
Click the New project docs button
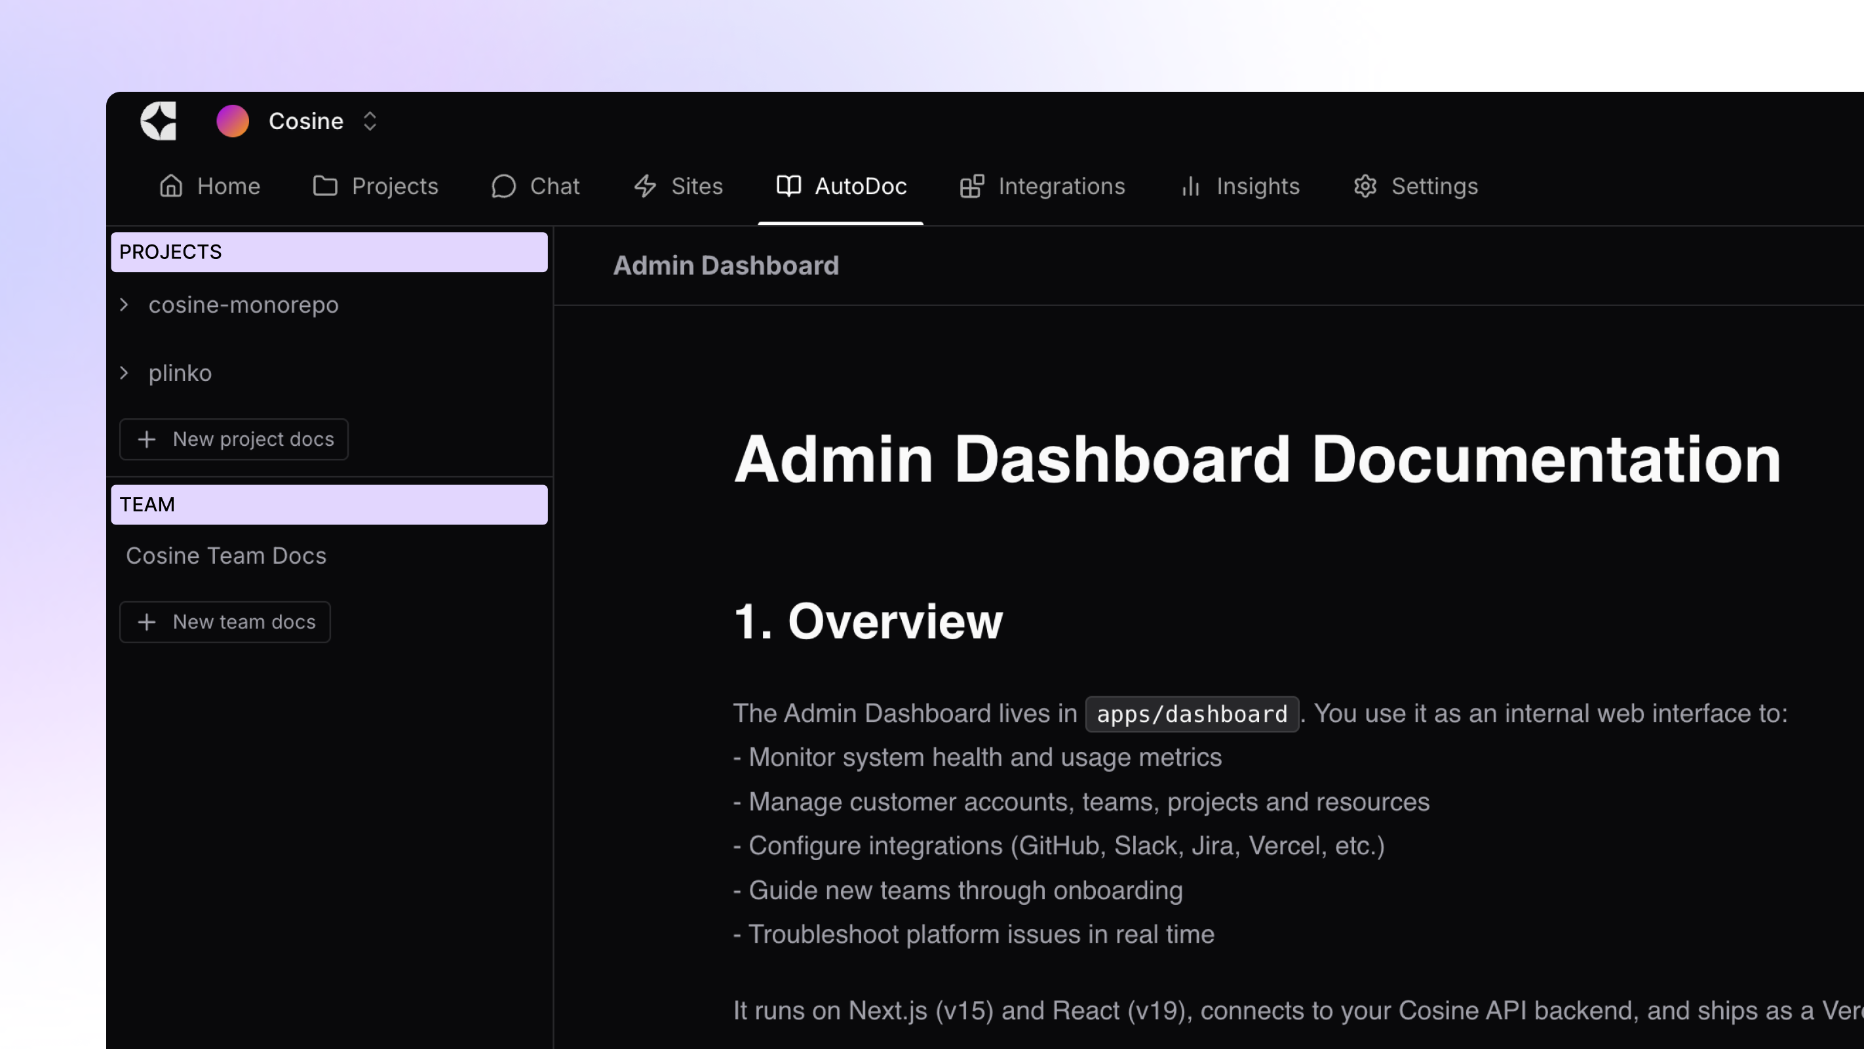click(233, 439)
